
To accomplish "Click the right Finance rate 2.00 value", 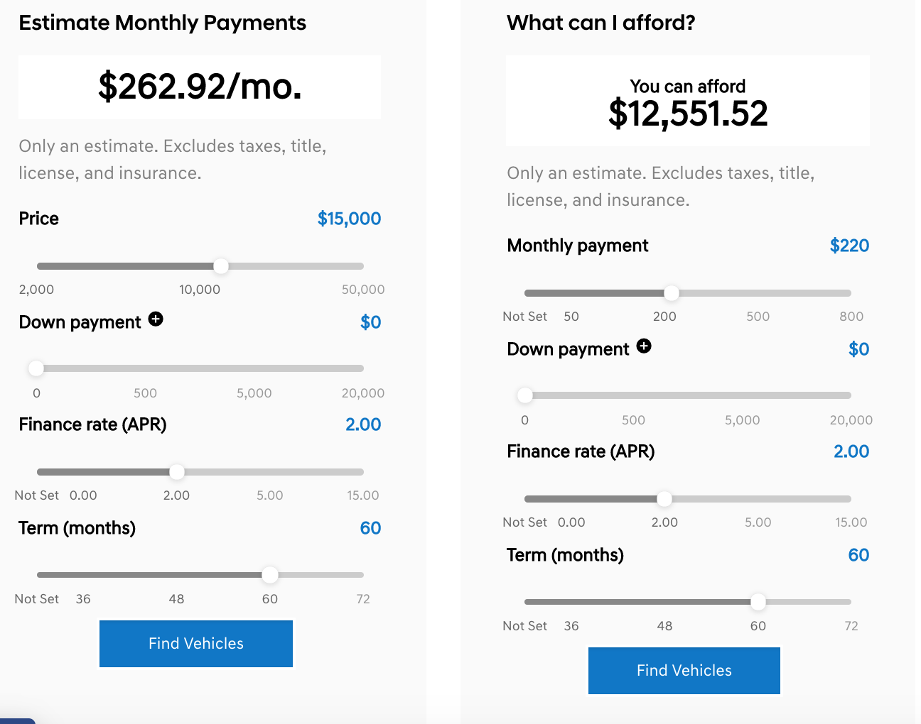I will point(851,451).
